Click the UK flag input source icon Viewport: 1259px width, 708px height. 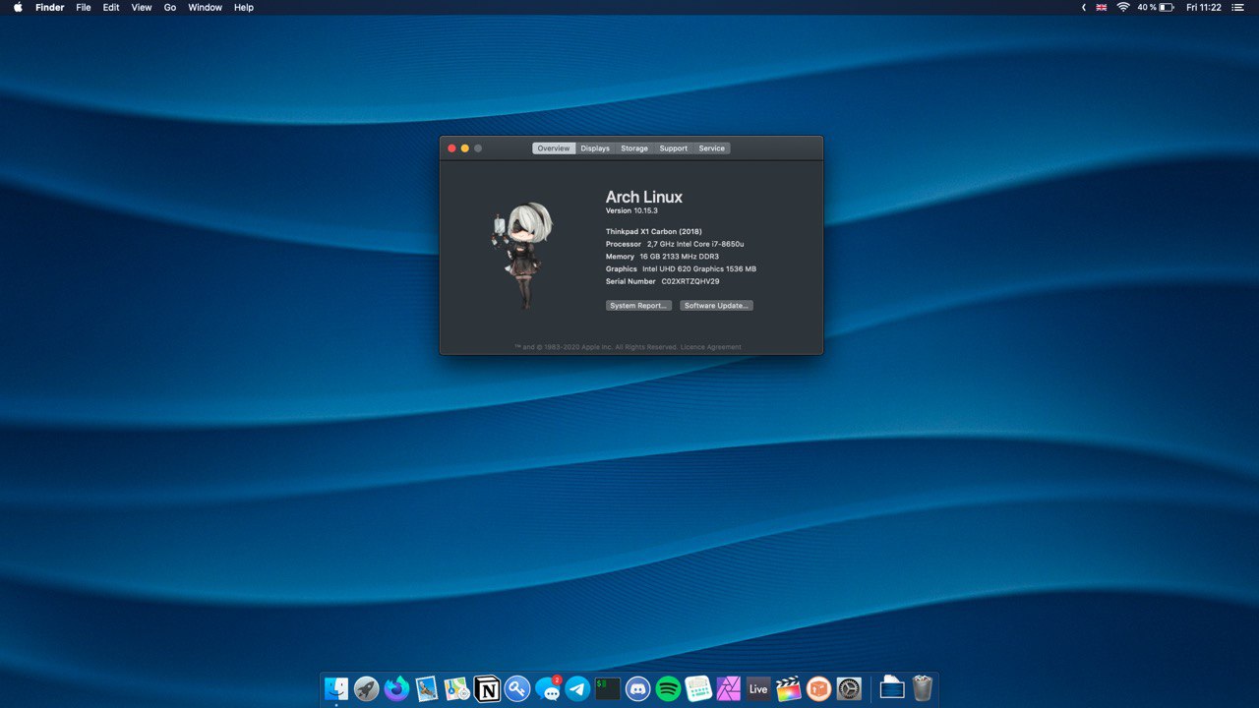(x=1101, y=7)
